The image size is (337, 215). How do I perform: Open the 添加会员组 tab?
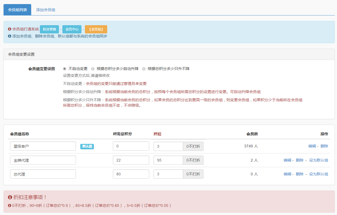click(x=46, y=10)
